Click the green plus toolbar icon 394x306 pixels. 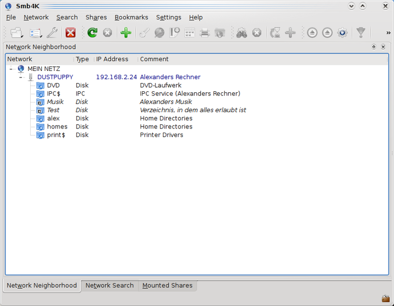(x=126, y=33)
